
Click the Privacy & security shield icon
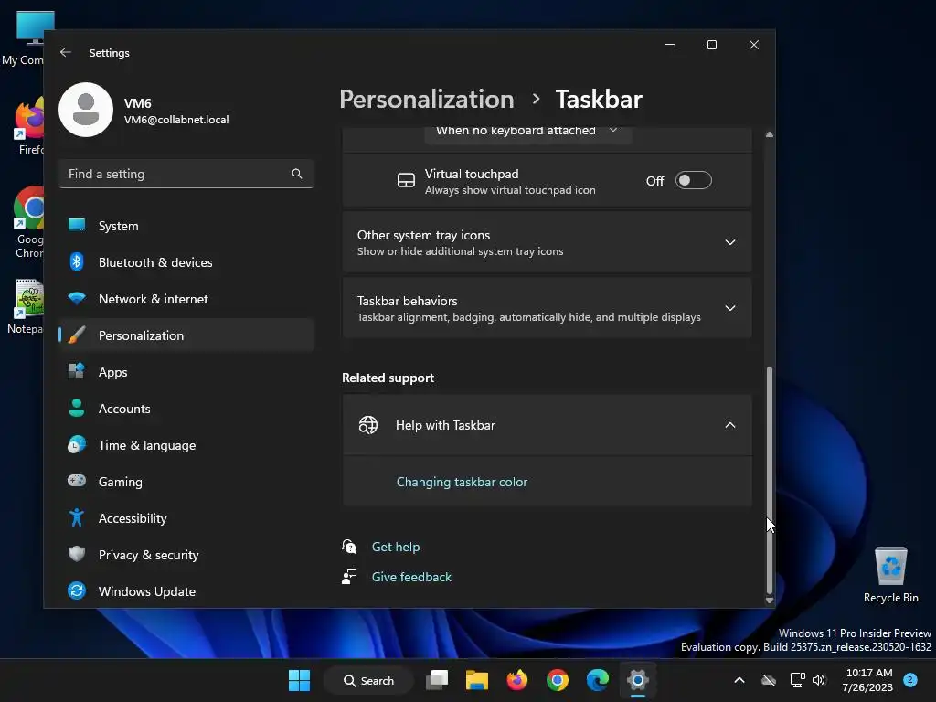(x=77, y=554)
